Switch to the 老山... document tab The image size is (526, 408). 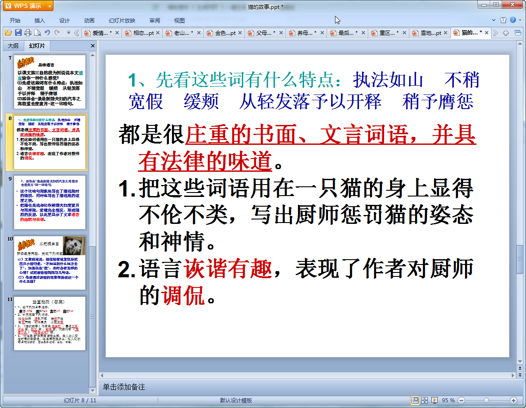pyautogui.click(x=182, y=33)
